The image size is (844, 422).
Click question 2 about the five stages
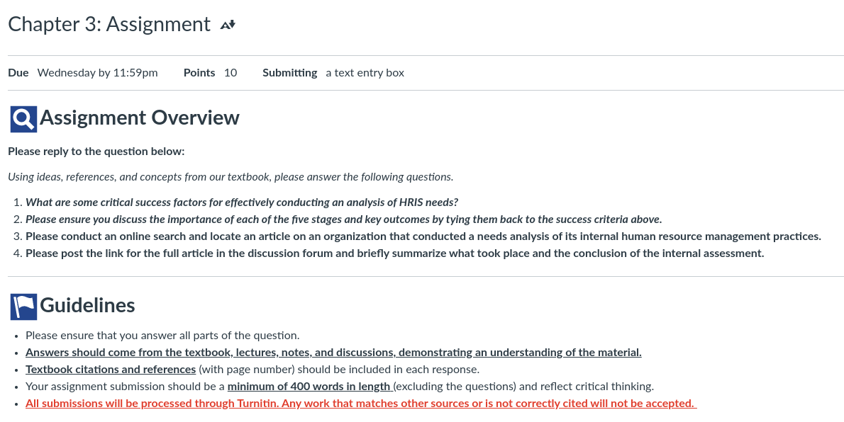(x=343, y=219)
